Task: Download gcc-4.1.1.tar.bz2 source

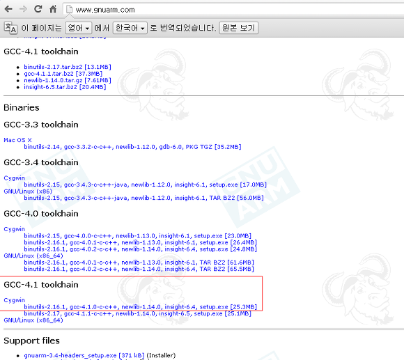Action: pyautogui.click(x=63, y=74)
